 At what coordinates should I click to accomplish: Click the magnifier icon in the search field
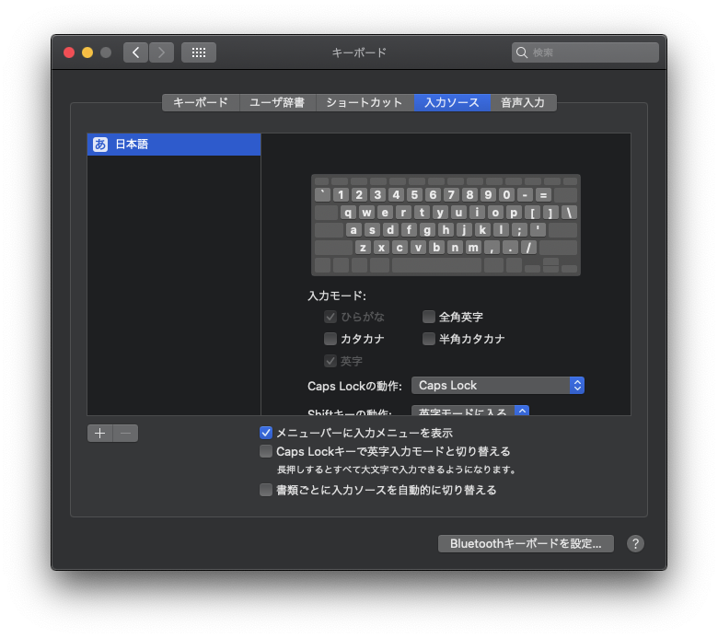(x=522, y=52)
